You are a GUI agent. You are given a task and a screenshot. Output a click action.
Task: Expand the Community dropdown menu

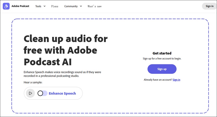pos(73,6)
